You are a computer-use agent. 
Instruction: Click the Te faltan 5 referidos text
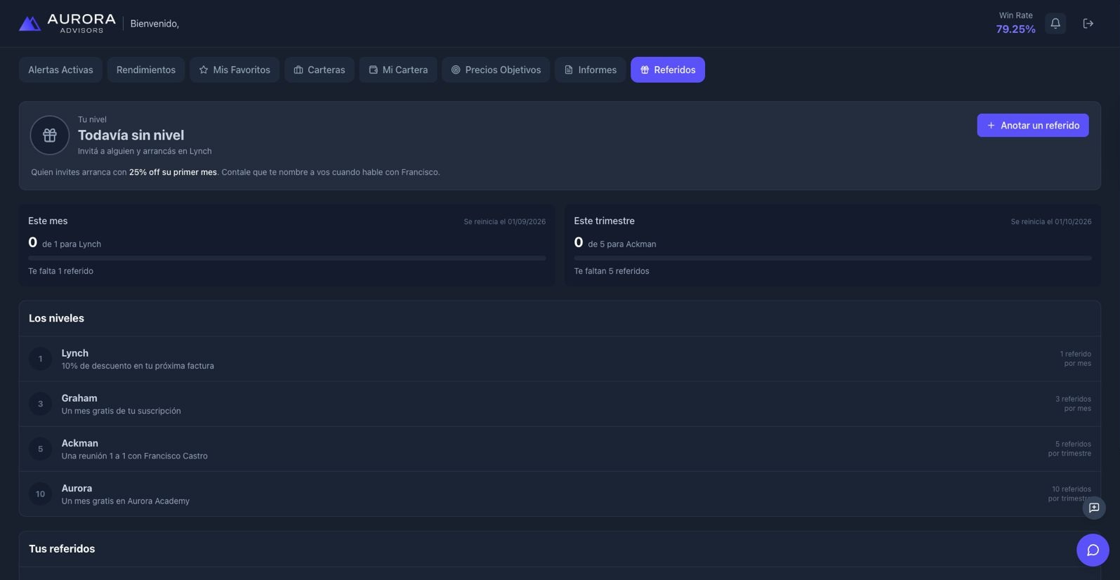pyautogui.click(x=611, y=271)
